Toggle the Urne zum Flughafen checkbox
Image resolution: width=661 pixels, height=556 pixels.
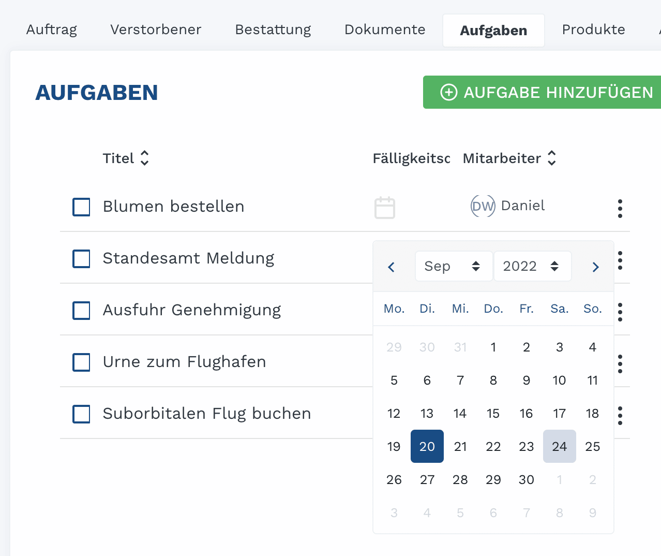[81, 362]
